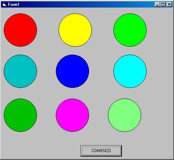
Task: Choose the magenta circle
Action: pyautogui.click(x=72, y=115)
